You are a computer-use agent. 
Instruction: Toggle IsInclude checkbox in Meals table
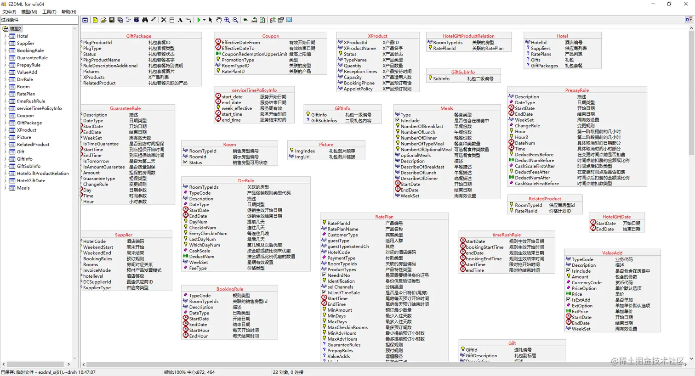397,120
